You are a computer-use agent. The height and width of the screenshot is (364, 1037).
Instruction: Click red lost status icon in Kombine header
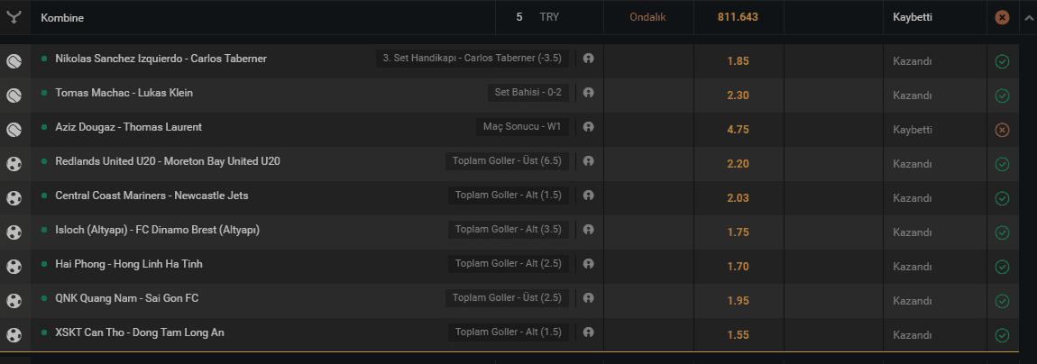pos(1002,18)
